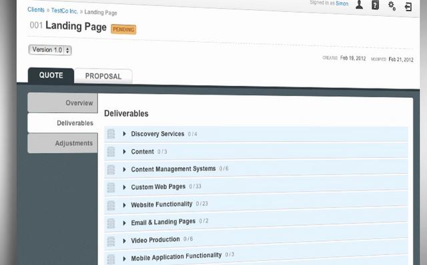The height and width of the screenshot is (265, 427).
Task: Click the Mobile Application Functionality title text
Action: click(176, 257)
